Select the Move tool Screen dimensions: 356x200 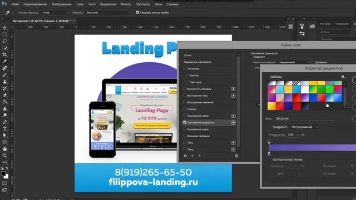4,28
